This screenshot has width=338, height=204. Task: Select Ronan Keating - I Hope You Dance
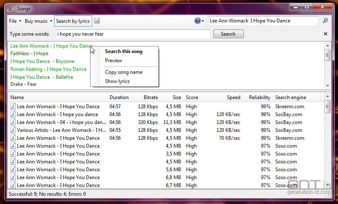pyautogui.click(x=48, y=69)
